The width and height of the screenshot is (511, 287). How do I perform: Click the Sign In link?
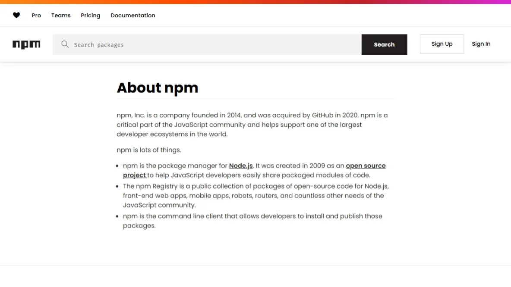coord(481,44)
